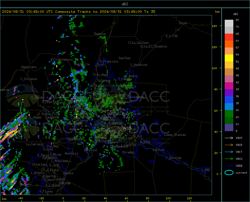
Task: Click the Ugarteche map label
Action: 75,139
